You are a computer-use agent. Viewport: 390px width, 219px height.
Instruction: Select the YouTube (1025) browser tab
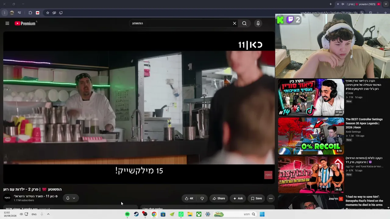[360, 4]
